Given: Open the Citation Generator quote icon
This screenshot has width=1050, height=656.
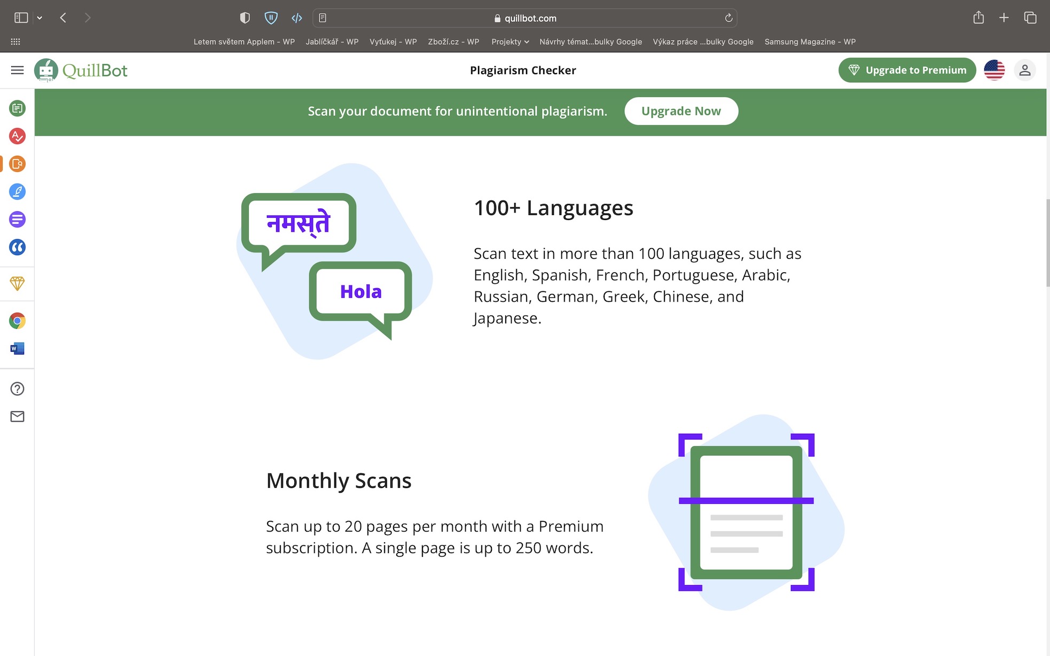Looking at the screenshot, I should coord(17,247).
